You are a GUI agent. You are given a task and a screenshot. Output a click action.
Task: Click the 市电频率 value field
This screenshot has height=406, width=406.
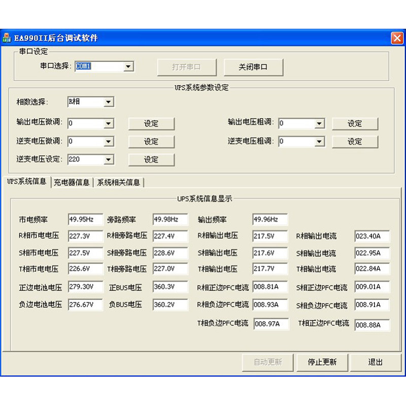[x=85, y=220]
